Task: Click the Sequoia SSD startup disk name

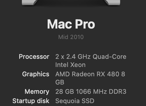Action: coord(75,101)
